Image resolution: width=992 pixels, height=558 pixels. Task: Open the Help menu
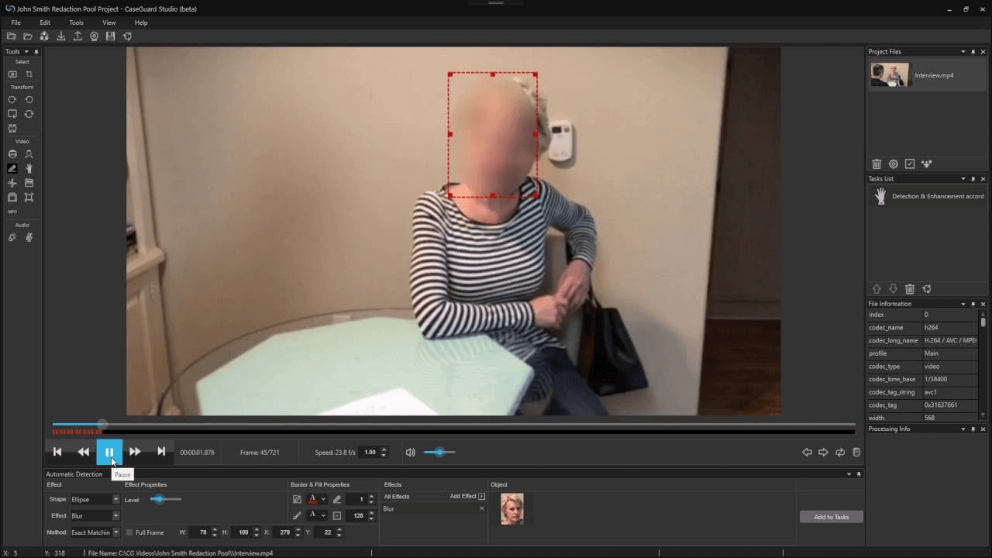pyautogui.click(x=141, y=22)
